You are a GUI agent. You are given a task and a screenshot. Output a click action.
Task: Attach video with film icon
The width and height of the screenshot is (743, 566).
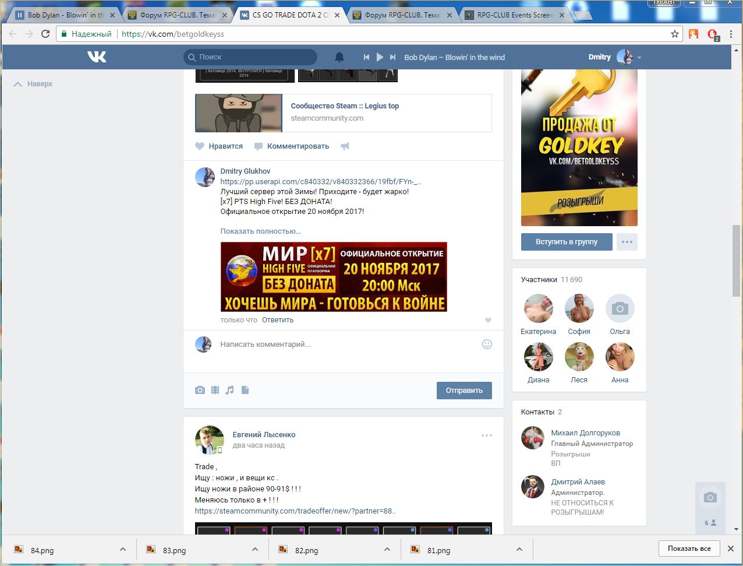click(x=215, y=390)
